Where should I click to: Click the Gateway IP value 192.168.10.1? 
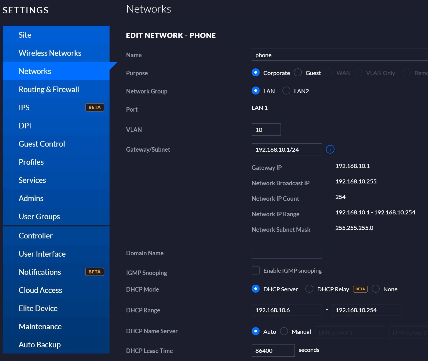(352, 166)
